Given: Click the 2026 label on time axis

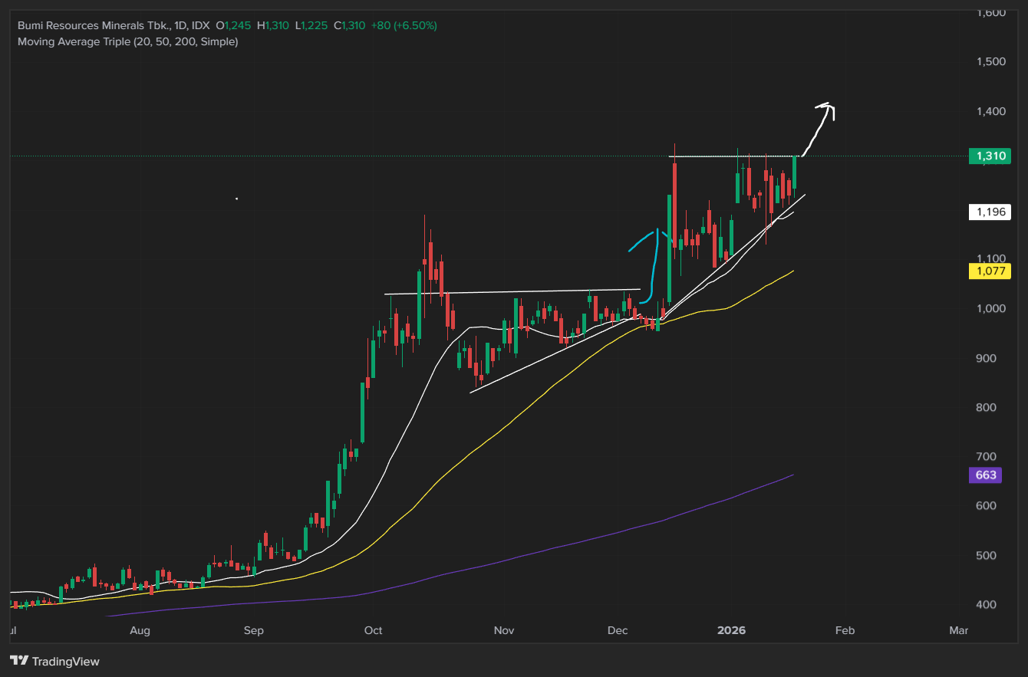Looking at the screenshot, I should [x=730, y=631].
